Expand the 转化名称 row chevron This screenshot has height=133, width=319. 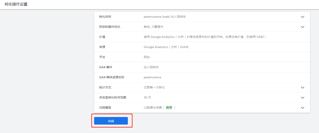pyautogui.click(x=302, y=17)
